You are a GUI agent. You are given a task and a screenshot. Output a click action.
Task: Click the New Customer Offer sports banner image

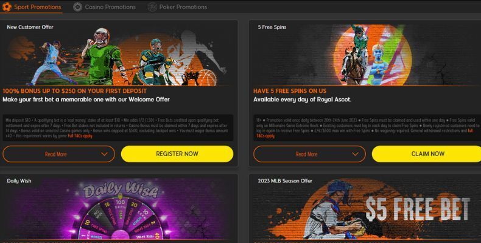(x=118, y=56)
